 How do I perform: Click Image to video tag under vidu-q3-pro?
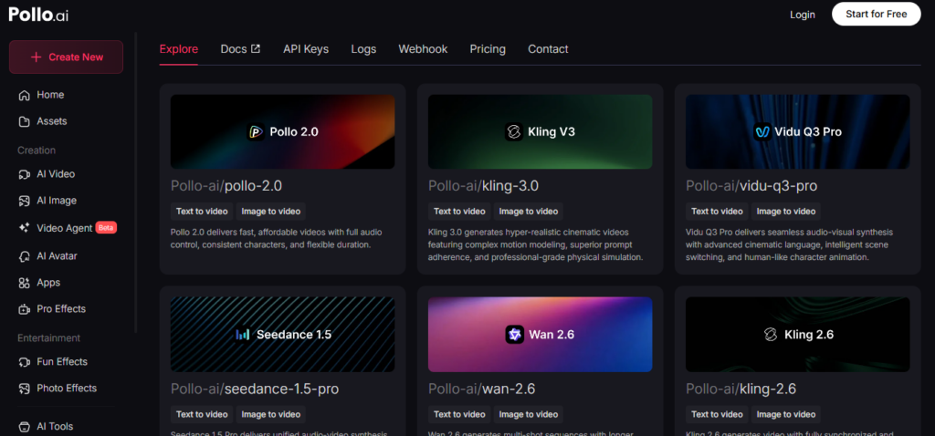(786, 212)
